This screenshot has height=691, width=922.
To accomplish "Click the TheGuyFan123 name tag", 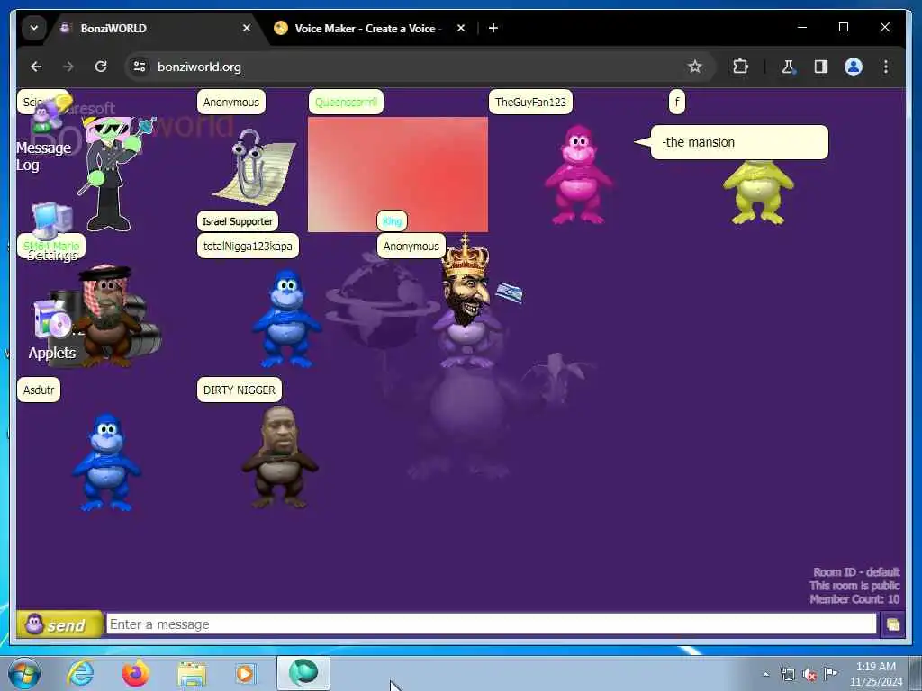I will 530,103.
